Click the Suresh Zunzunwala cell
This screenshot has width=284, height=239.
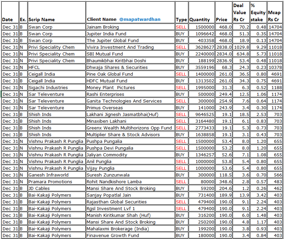click(130, 175)
